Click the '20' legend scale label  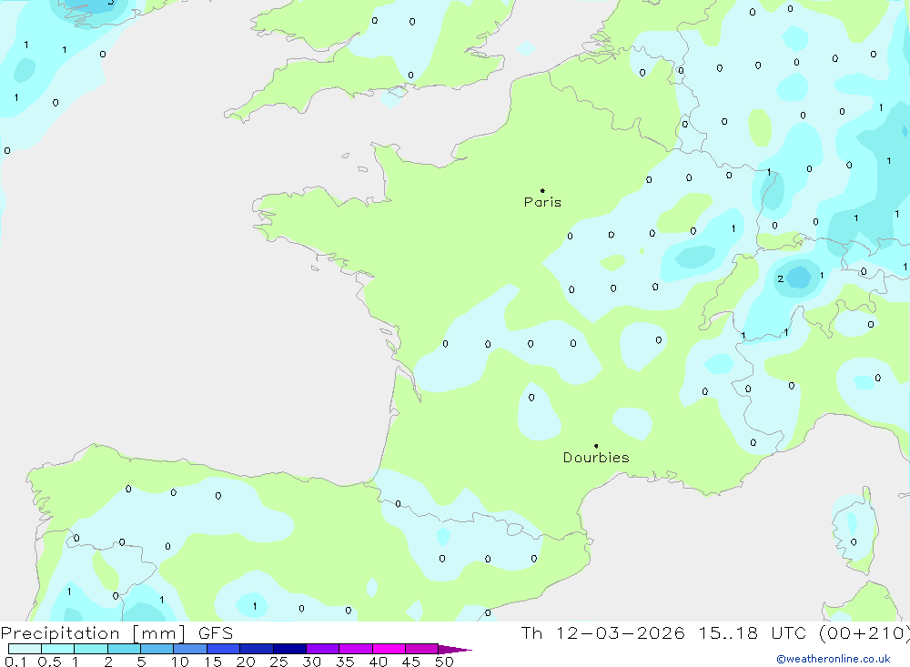(246, 662)
